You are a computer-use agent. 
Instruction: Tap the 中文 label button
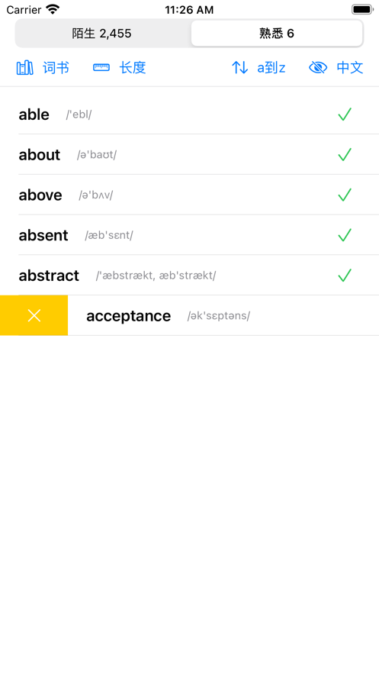point(350,68)
